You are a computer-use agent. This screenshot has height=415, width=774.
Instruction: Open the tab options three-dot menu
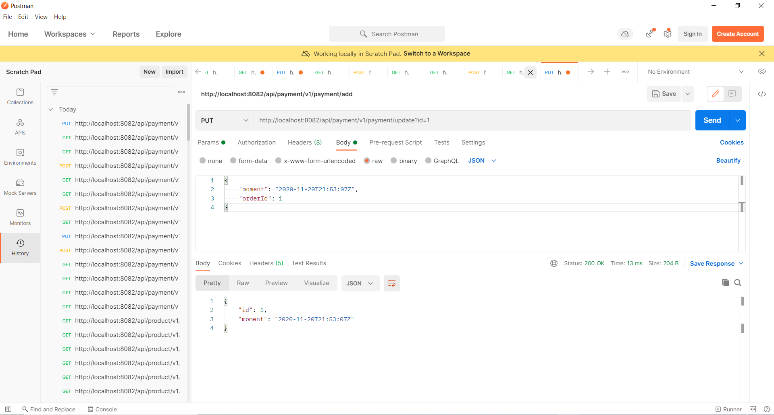(625, 72)
